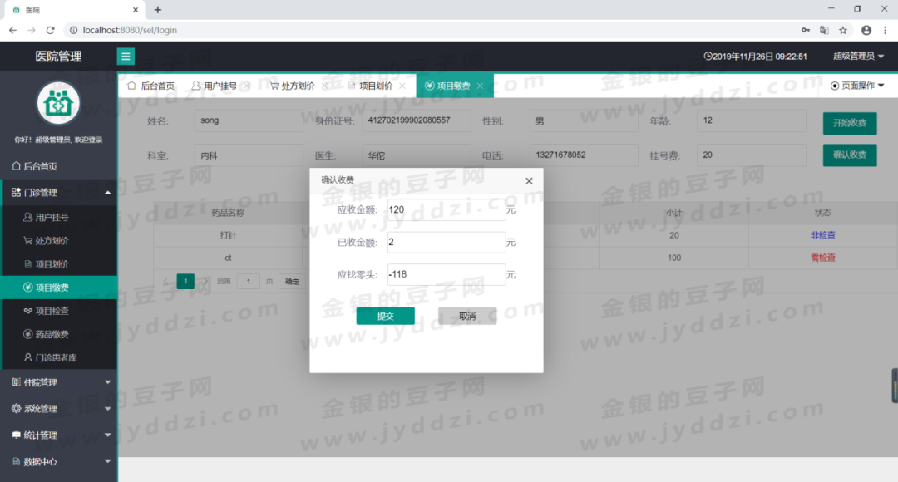
Task: Click the 年龄 field showing 12
Action: 752,120
